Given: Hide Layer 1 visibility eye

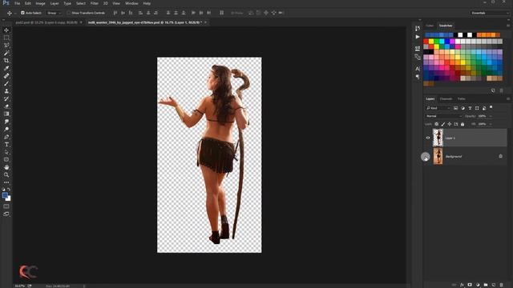Looking at the screenshot, I should (427, 138).
